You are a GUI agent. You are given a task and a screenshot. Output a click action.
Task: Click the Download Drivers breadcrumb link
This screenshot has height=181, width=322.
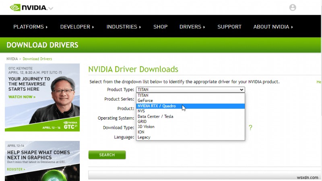click(37, 59)
